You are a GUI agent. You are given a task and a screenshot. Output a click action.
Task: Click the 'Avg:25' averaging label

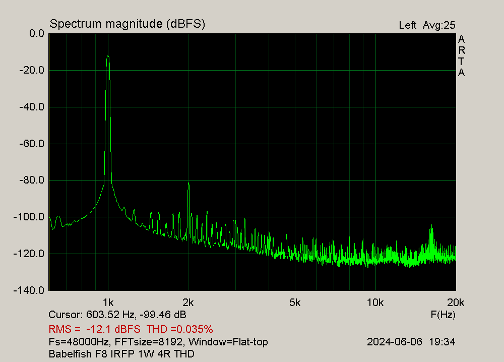point(439,25)
